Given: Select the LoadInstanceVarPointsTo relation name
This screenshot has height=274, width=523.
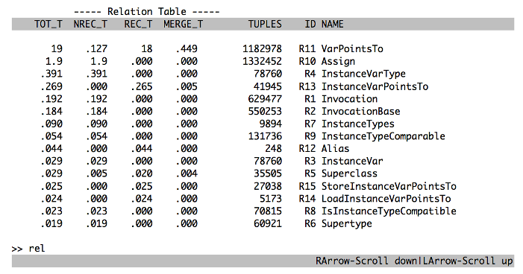Looking at the screenshot, I should (386, 199).
